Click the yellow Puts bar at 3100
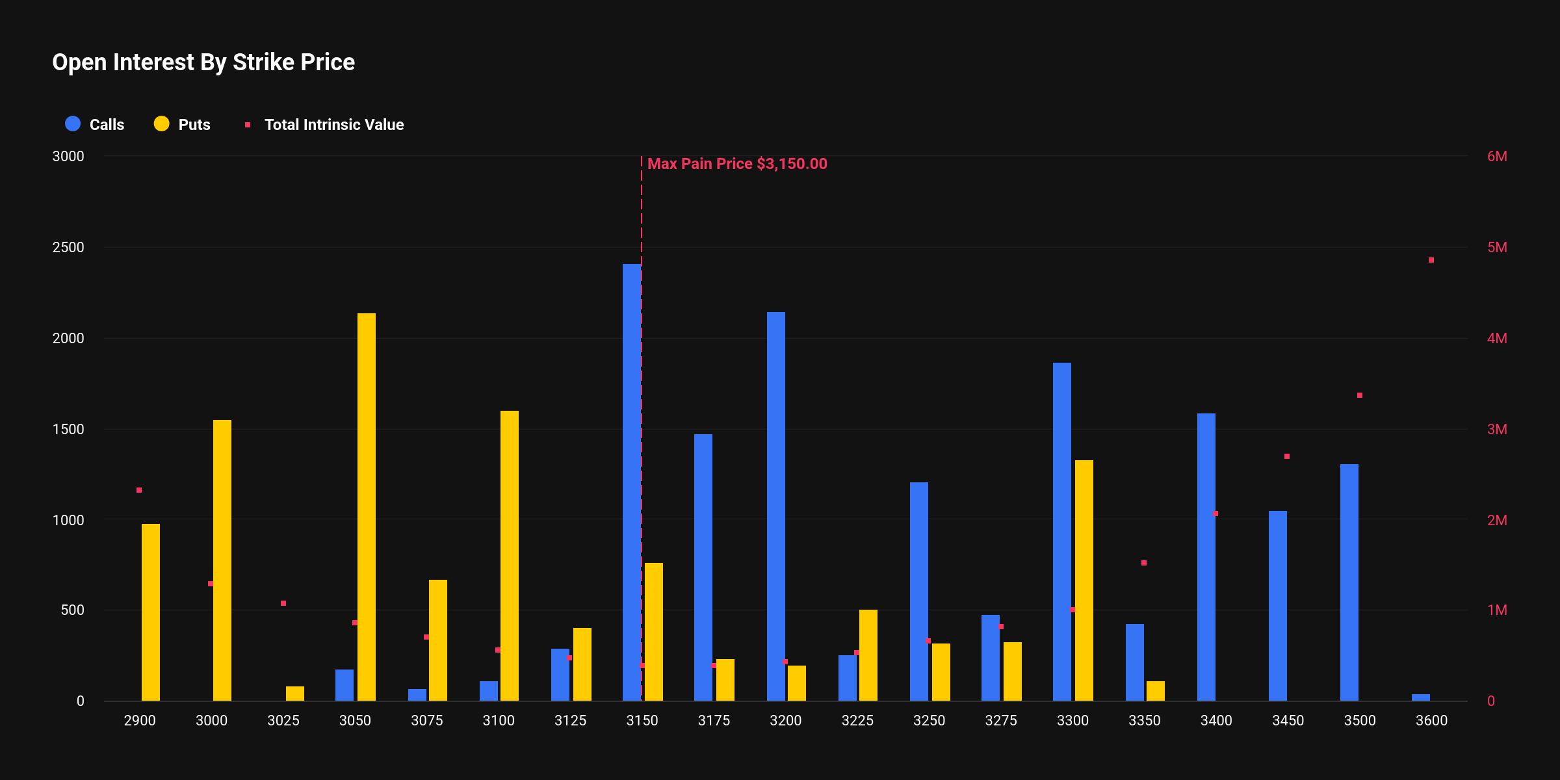Screen dimensions: 1560x780 click(x=510, y=556)
